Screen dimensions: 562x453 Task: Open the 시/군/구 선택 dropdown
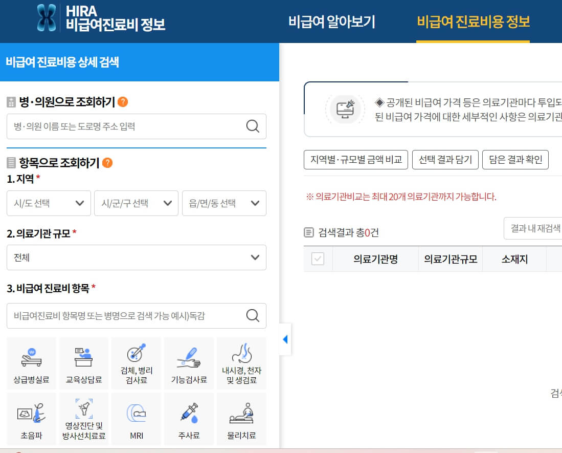(136, 203)
